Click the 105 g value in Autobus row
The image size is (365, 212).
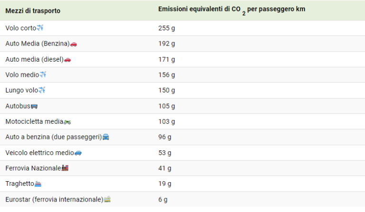click(167, 106)
